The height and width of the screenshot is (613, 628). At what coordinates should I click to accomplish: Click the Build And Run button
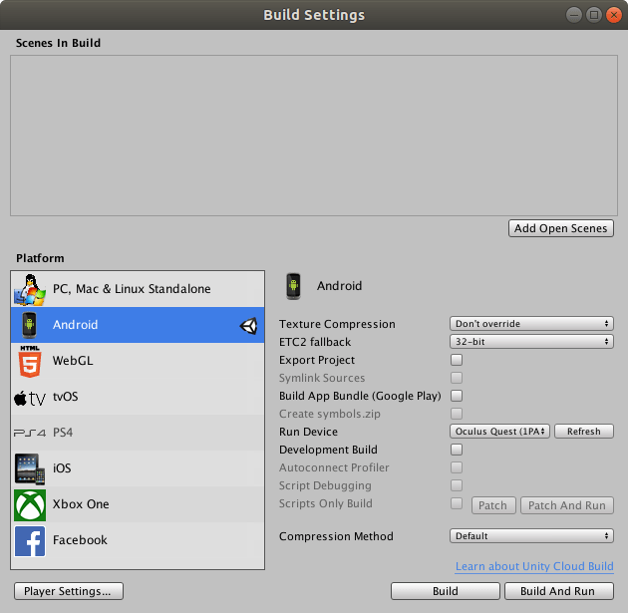click(x=558, y=591)
